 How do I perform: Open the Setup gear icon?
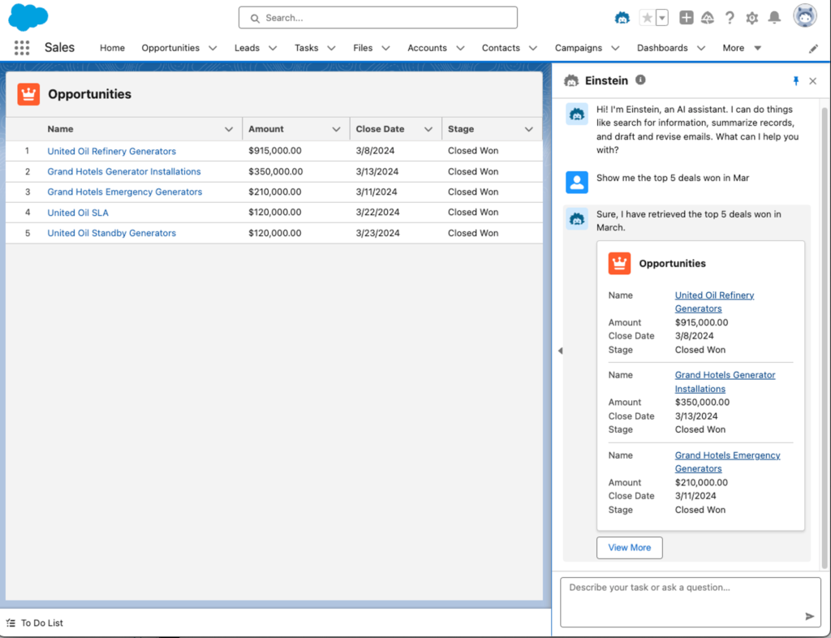[x=752, y=19]
